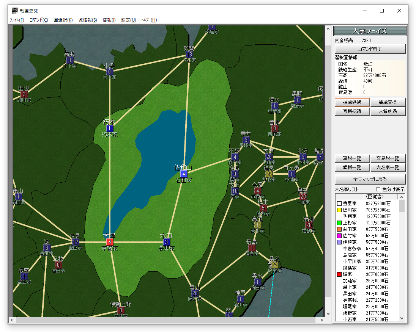Image resolution: width=416 pixels, height=332 pixels.
Task: Open the 設定 menu
Action: pyautogui.click(x=128, y=20)
